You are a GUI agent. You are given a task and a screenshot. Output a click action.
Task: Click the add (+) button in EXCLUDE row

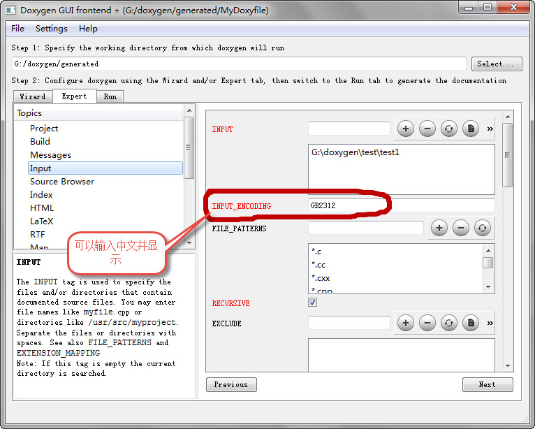click(405, 323)
